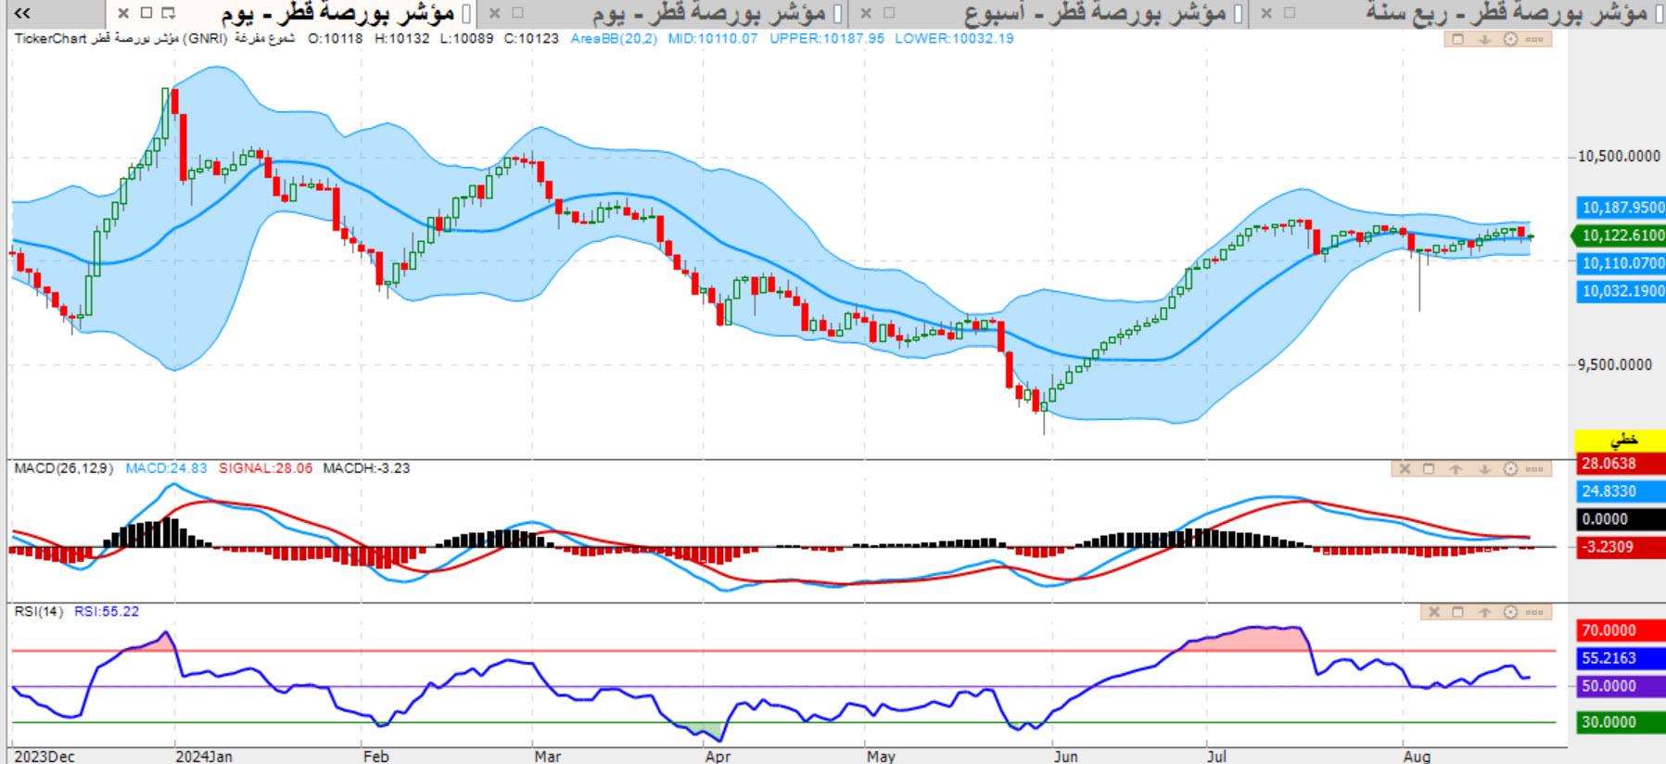The height and width of the screenshot is (764, 1666).
Task: Open settings for the main price panel
Action: [1509, 39]
